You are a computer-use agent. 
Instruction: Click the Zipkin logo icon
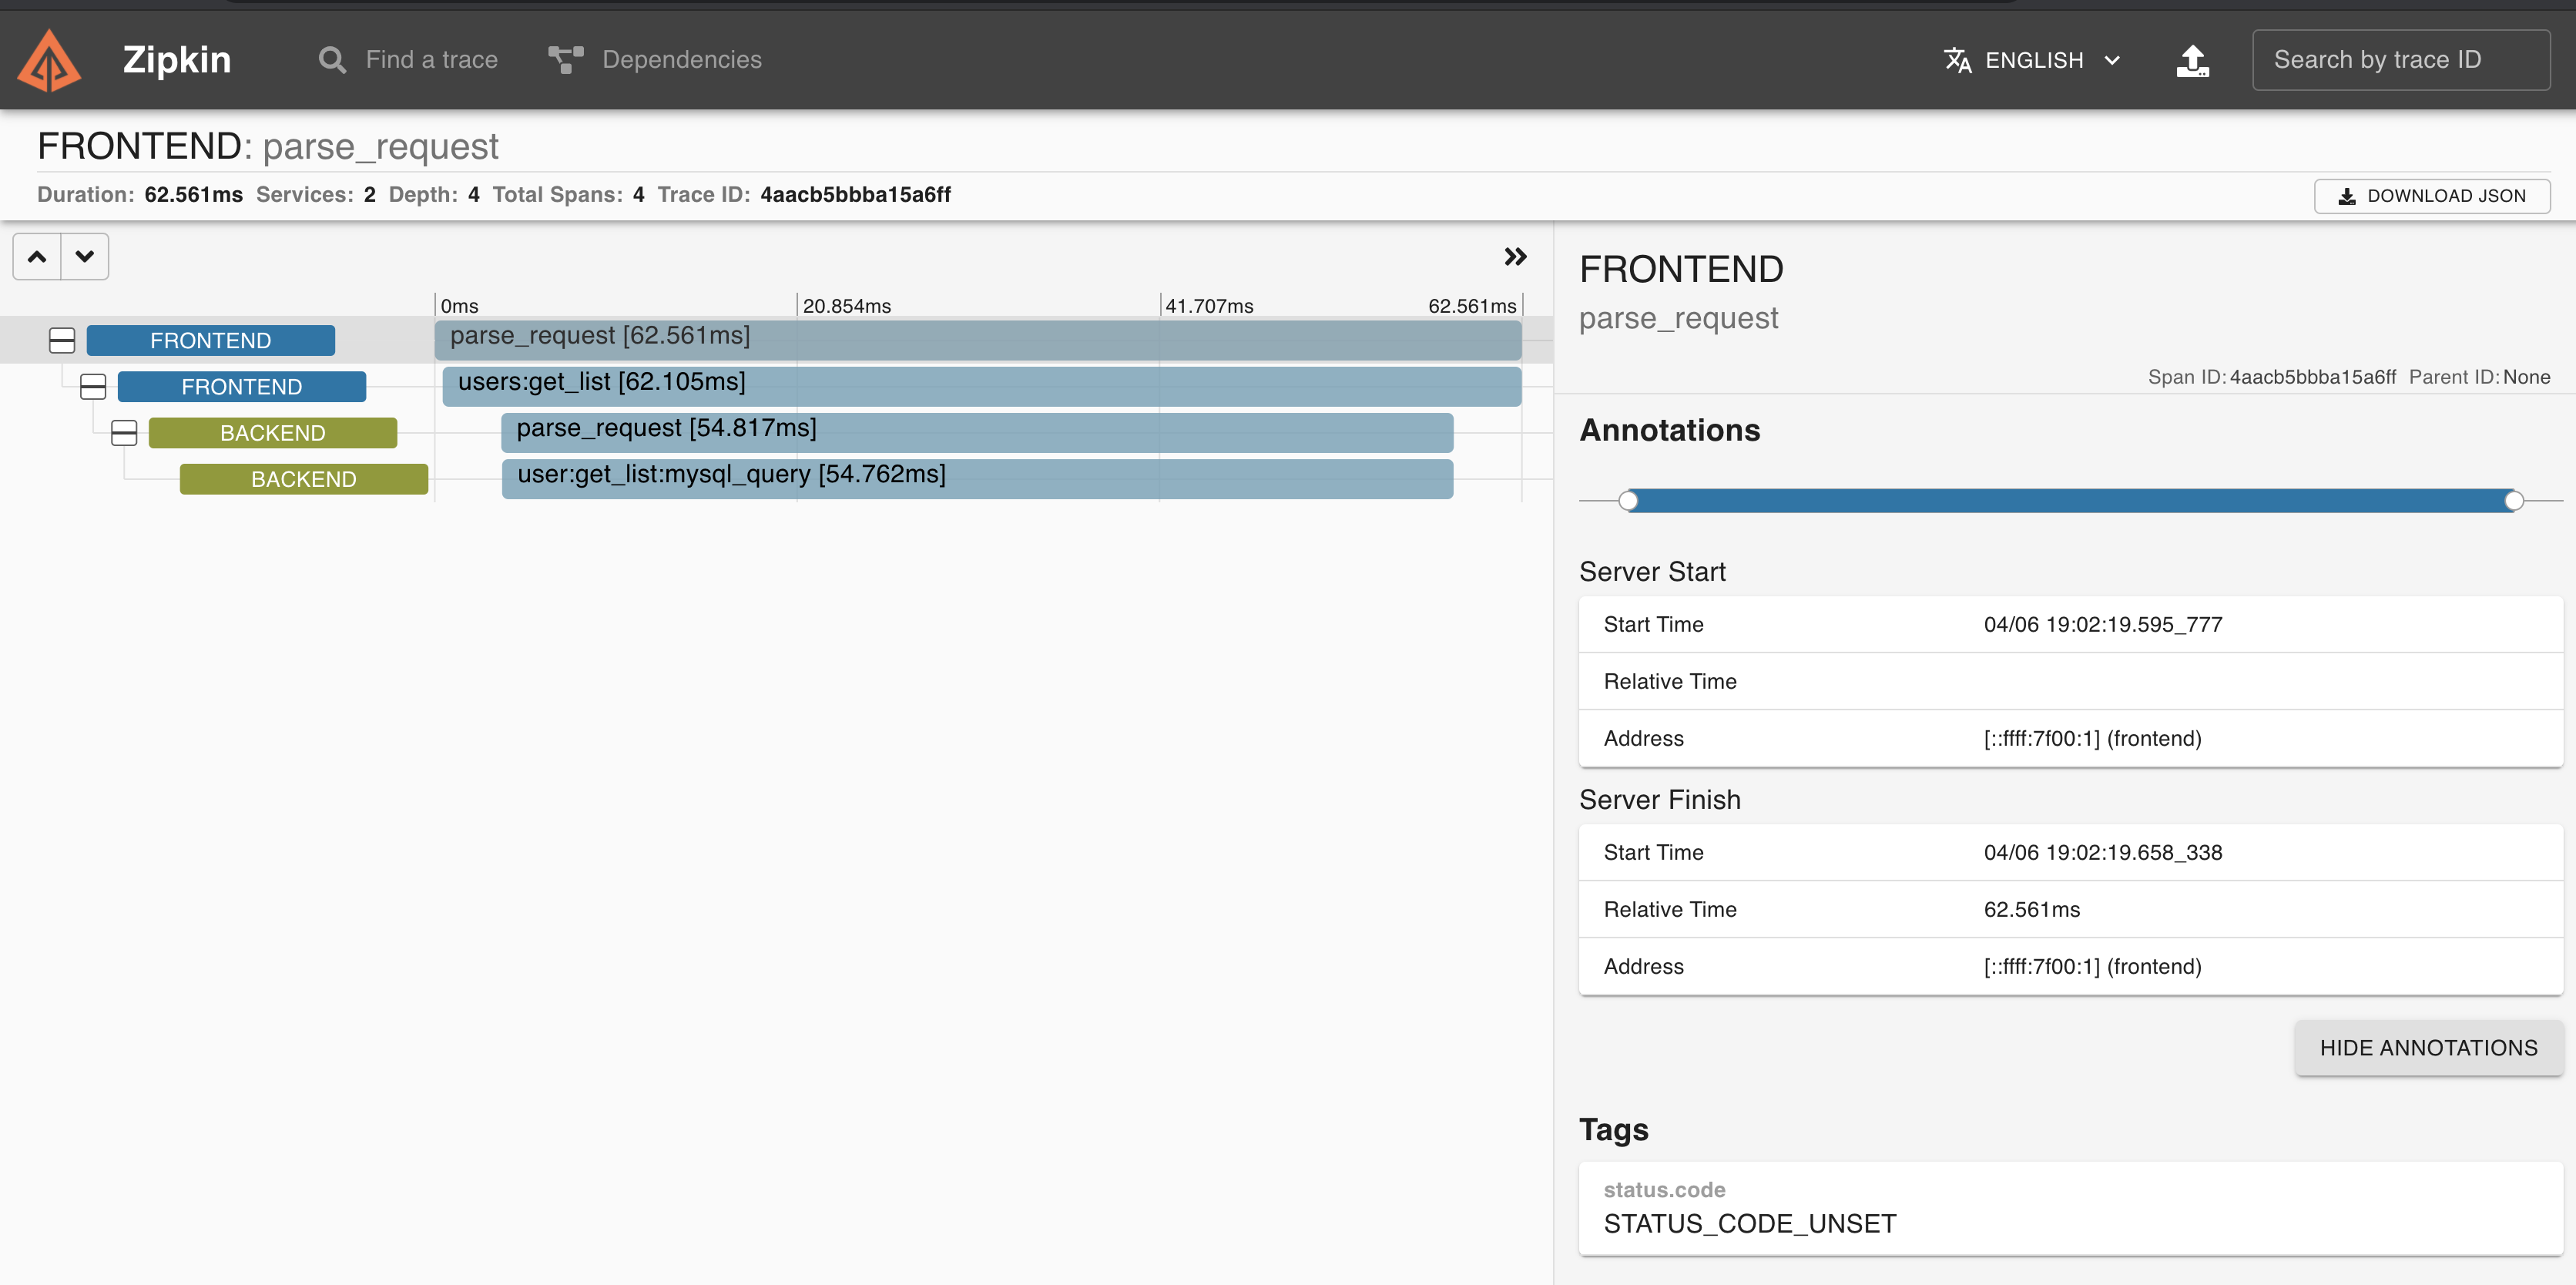point(49,61)
